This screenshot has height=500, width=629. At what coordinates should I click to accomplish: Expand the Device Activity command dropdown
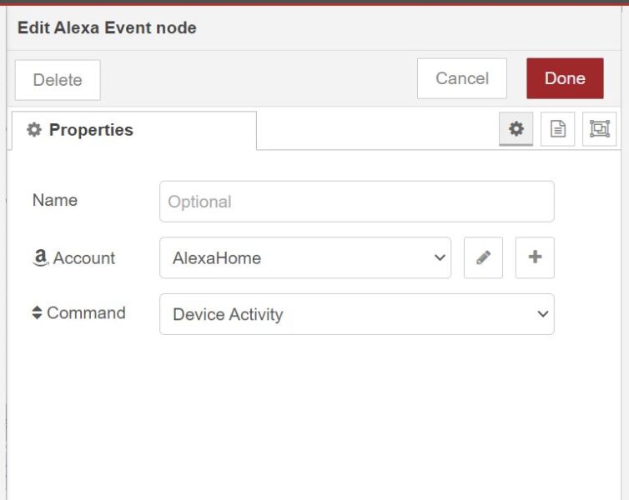pyautogui.click(x=356, y=314)
